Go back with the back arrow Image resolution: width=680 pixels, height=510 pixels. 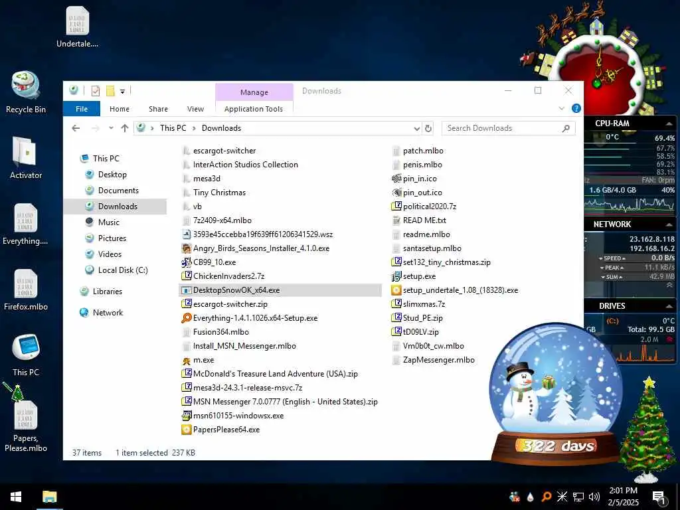coord(76,128)
